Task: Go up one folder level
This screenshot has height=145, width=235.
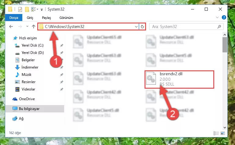Action: (x=34, y=27)
